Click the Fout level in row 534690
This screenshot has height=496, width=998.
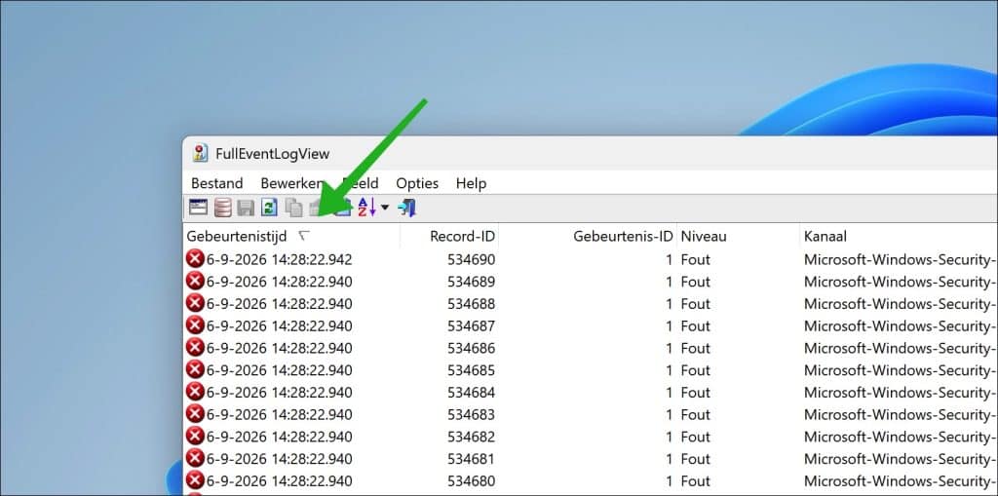click(x=695, y=259)
